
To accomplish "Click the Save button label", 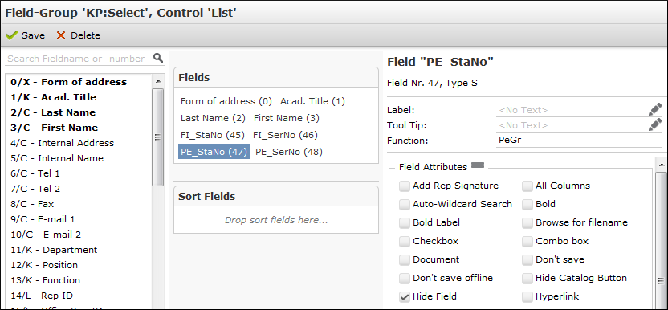I will (x=33, y=35).
